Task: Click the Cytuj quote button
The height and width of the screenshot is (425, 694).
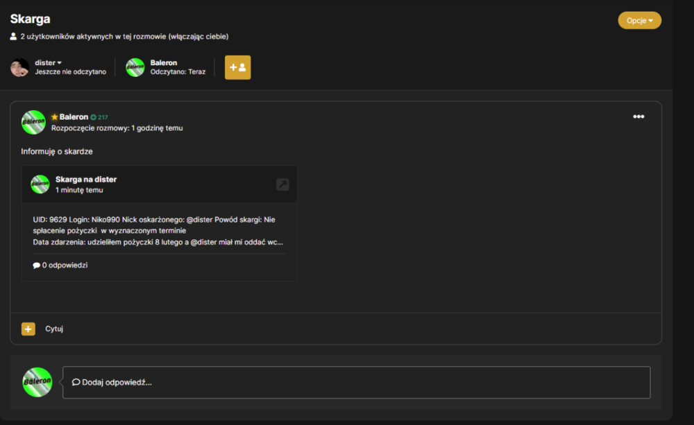Action: click(54, 329)
